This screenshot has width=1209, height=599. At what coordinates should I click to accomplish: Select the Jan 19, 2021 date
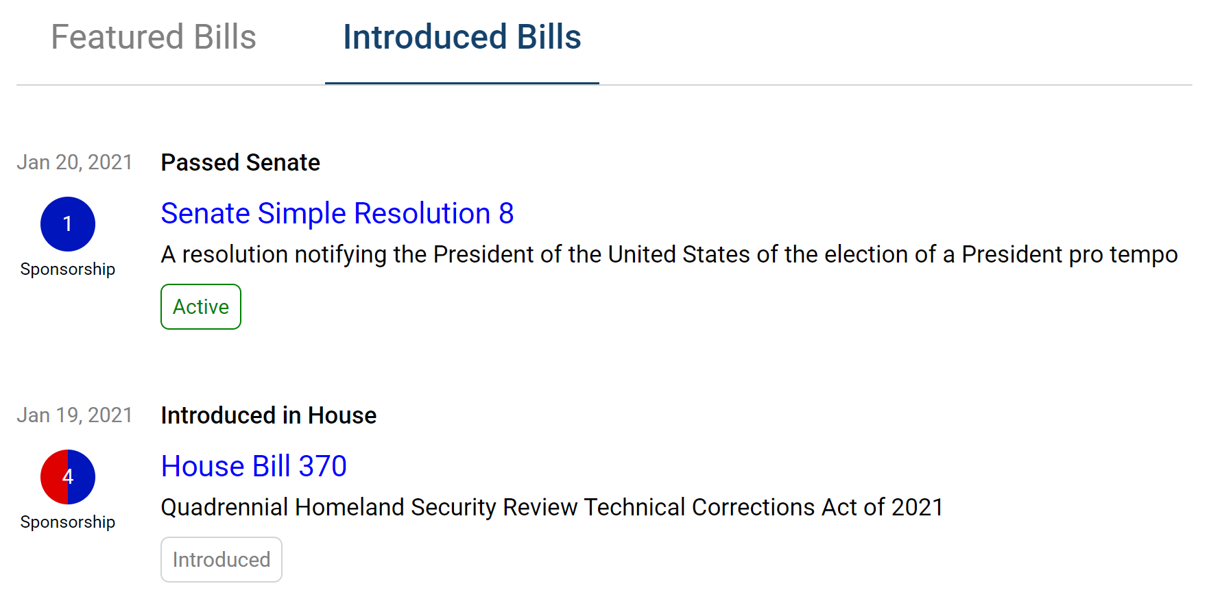75,415
